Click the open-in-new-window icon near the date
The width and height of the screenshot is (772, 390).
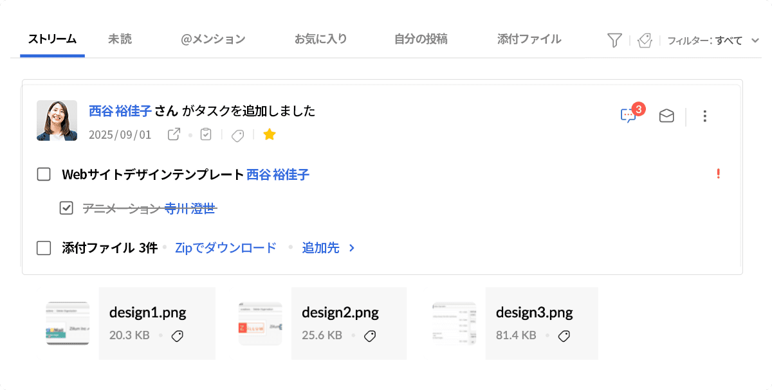click(174, 134)
